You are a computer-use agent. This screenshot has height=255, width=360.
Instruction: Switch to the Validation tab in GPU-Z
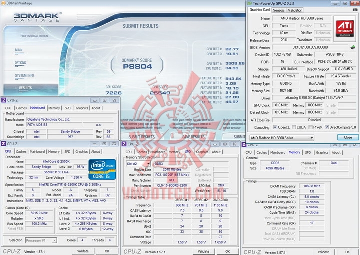click(295, 10)
